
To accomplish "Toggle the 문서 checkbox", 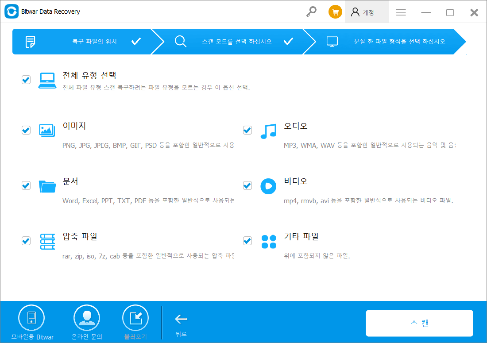I will pos(26,185).
